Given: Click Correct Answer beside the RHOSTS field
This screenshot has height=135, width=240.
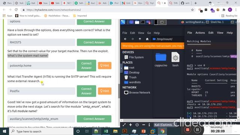Looking at the screenshot, I should point(94,42).
